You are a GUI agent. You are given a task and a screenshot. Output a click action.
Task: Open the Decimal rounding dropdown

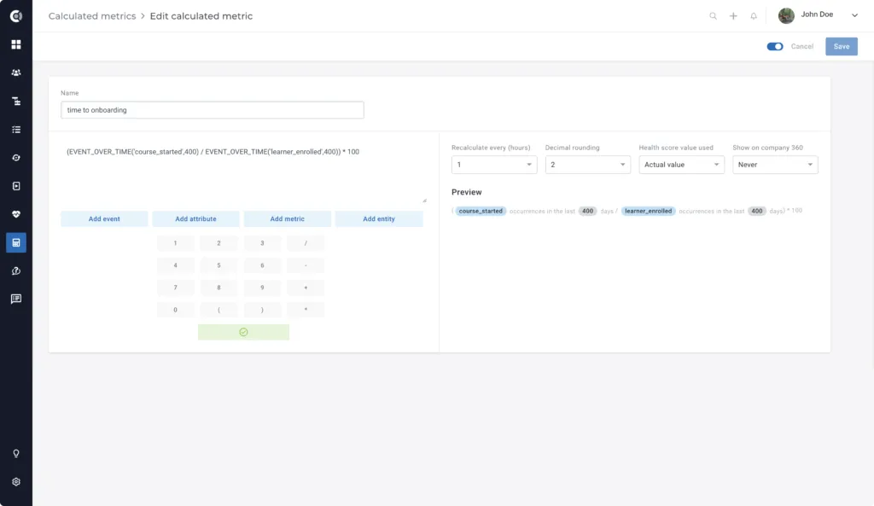coord(587,165)
